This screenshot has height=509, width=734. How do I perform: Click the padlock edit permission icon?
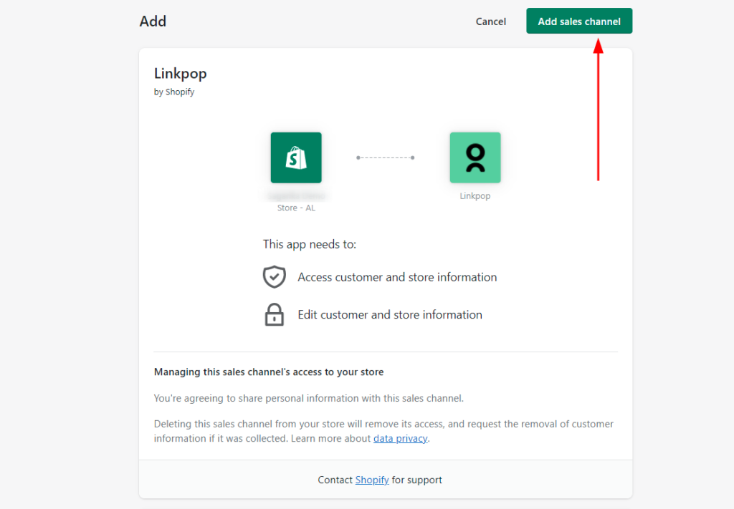tap(275, 314)
